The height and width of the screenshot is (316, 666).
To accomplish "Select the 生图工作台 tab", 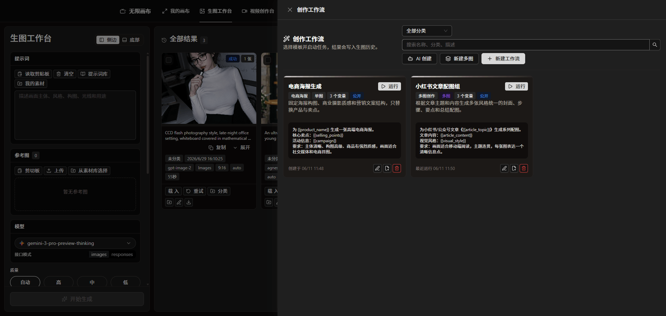I will (x=216, y=11).
